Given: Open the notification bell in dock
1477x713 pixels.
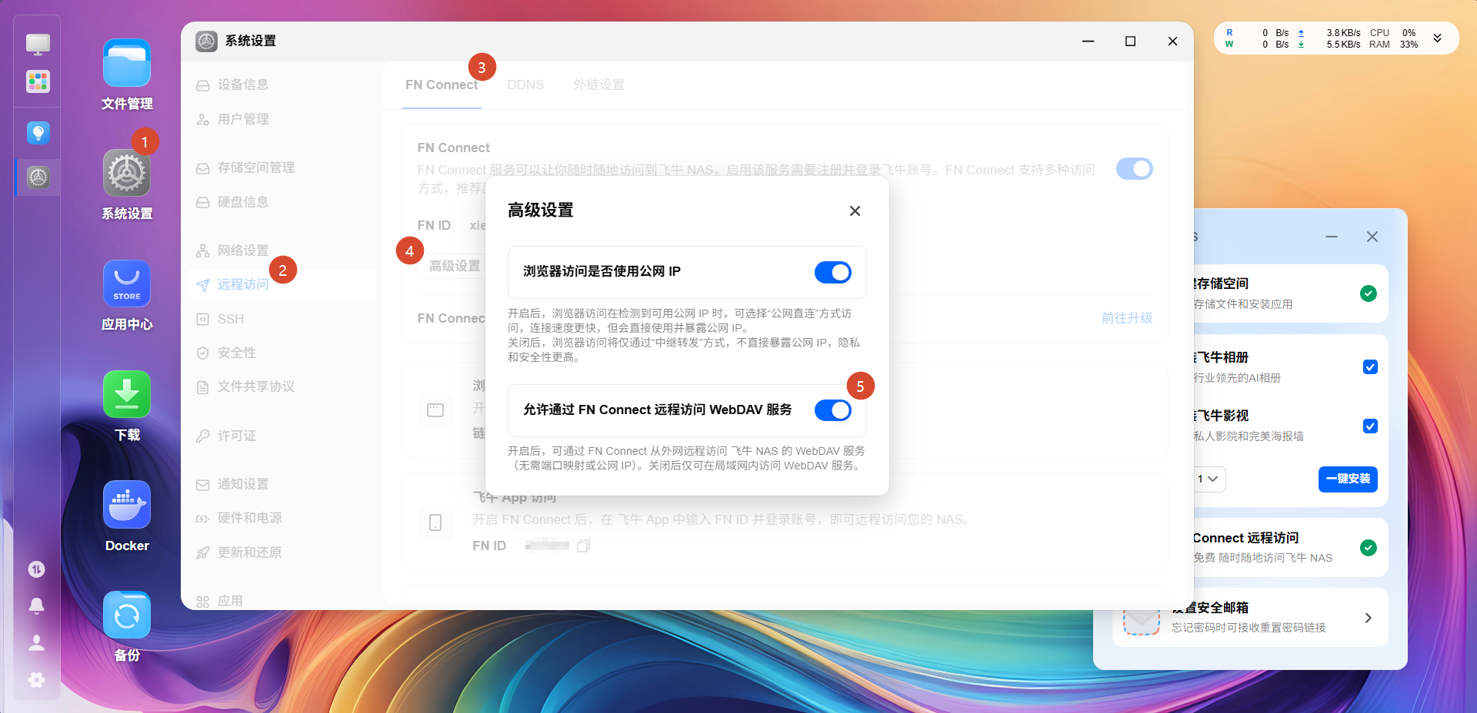Looking at the screenshot, I should click(x=36, y=605).
